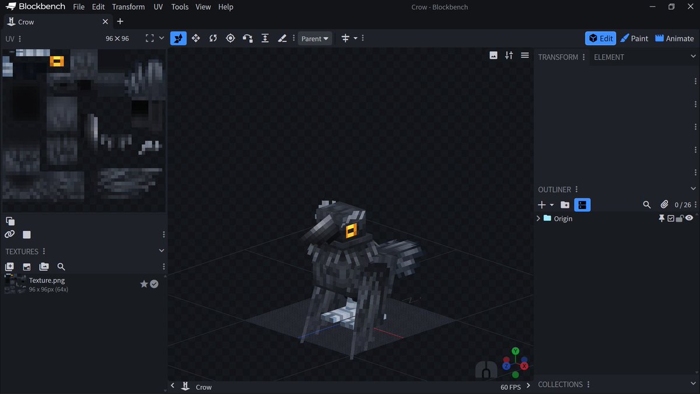Click the add group folder icon in Outliner
The image size is (700, 394).
[x=565, y=205]
